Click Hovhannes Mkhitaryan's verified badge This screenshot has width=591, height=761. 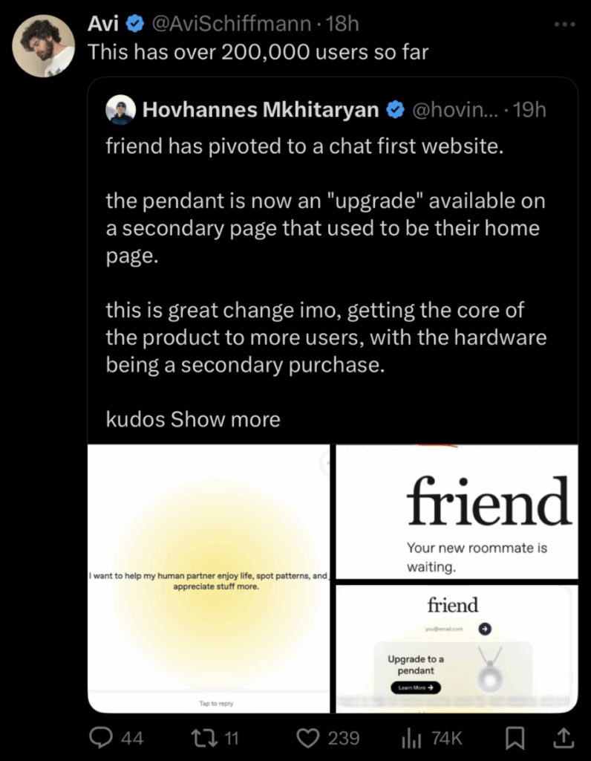click(394, 111)
